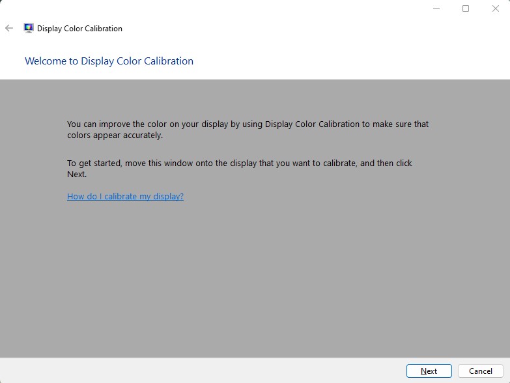This screenshot has height=383, width=510.
Task: Proceed with the Next button
Action: click(x=429, y=371)
